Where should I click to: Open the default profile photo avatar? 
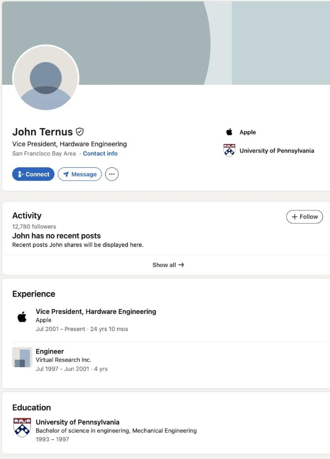46,78
